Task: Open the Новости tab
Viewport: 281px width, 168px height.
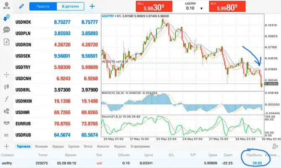Action: click(103, 147)
